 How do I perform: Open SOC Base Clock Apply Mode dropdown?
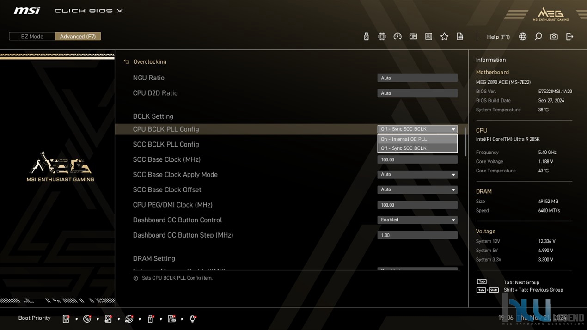417,175
